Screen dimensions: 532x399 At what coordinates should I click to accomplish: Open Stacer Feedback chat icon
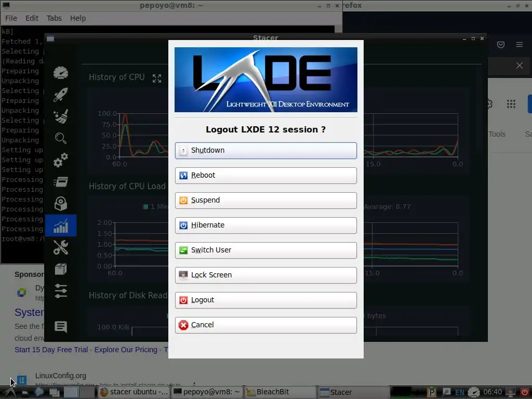coord(61,327)
